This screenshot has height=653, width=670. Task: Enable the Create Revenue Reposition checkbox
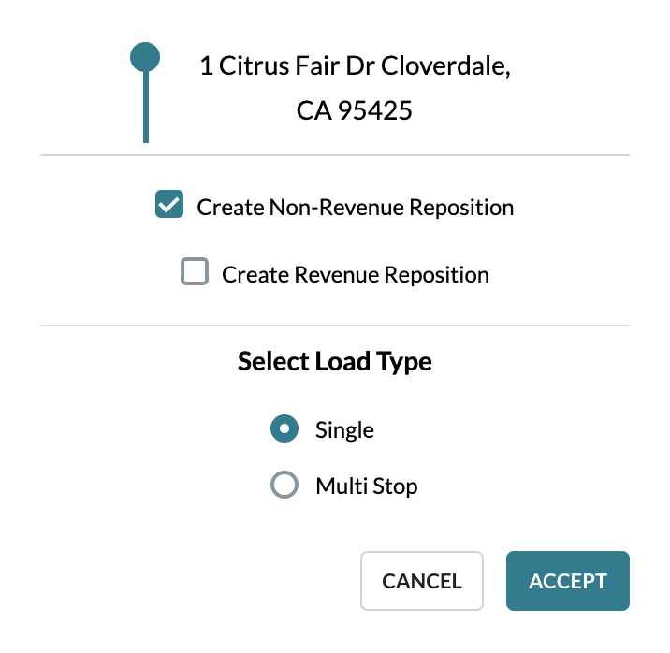(x=194, y=273)
